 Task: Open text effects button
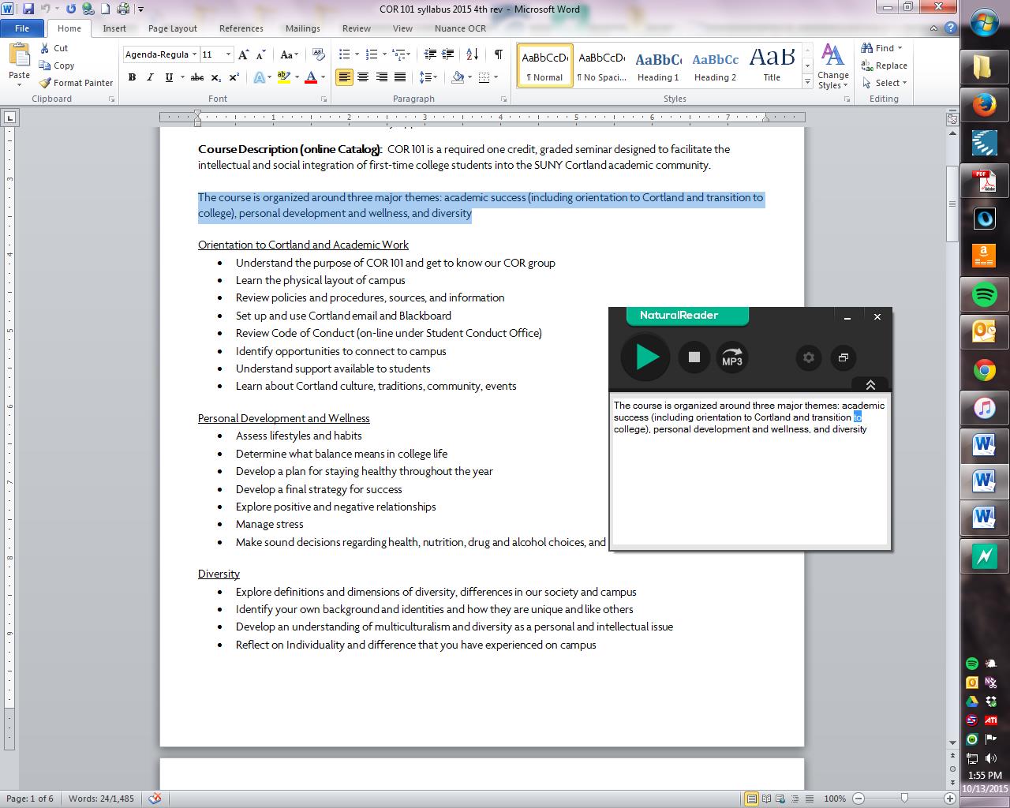(259, 77)
